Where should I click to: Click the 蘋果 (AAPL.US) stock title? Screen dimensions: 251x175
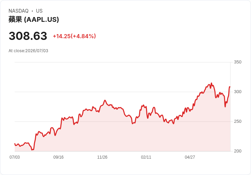(34, 19)
